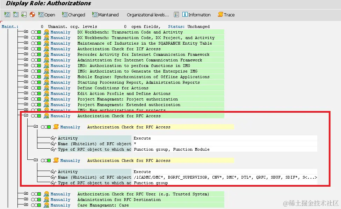Click the red and white circle toolbar icon
Screen dimensions: 341x209
click(32, 15)
